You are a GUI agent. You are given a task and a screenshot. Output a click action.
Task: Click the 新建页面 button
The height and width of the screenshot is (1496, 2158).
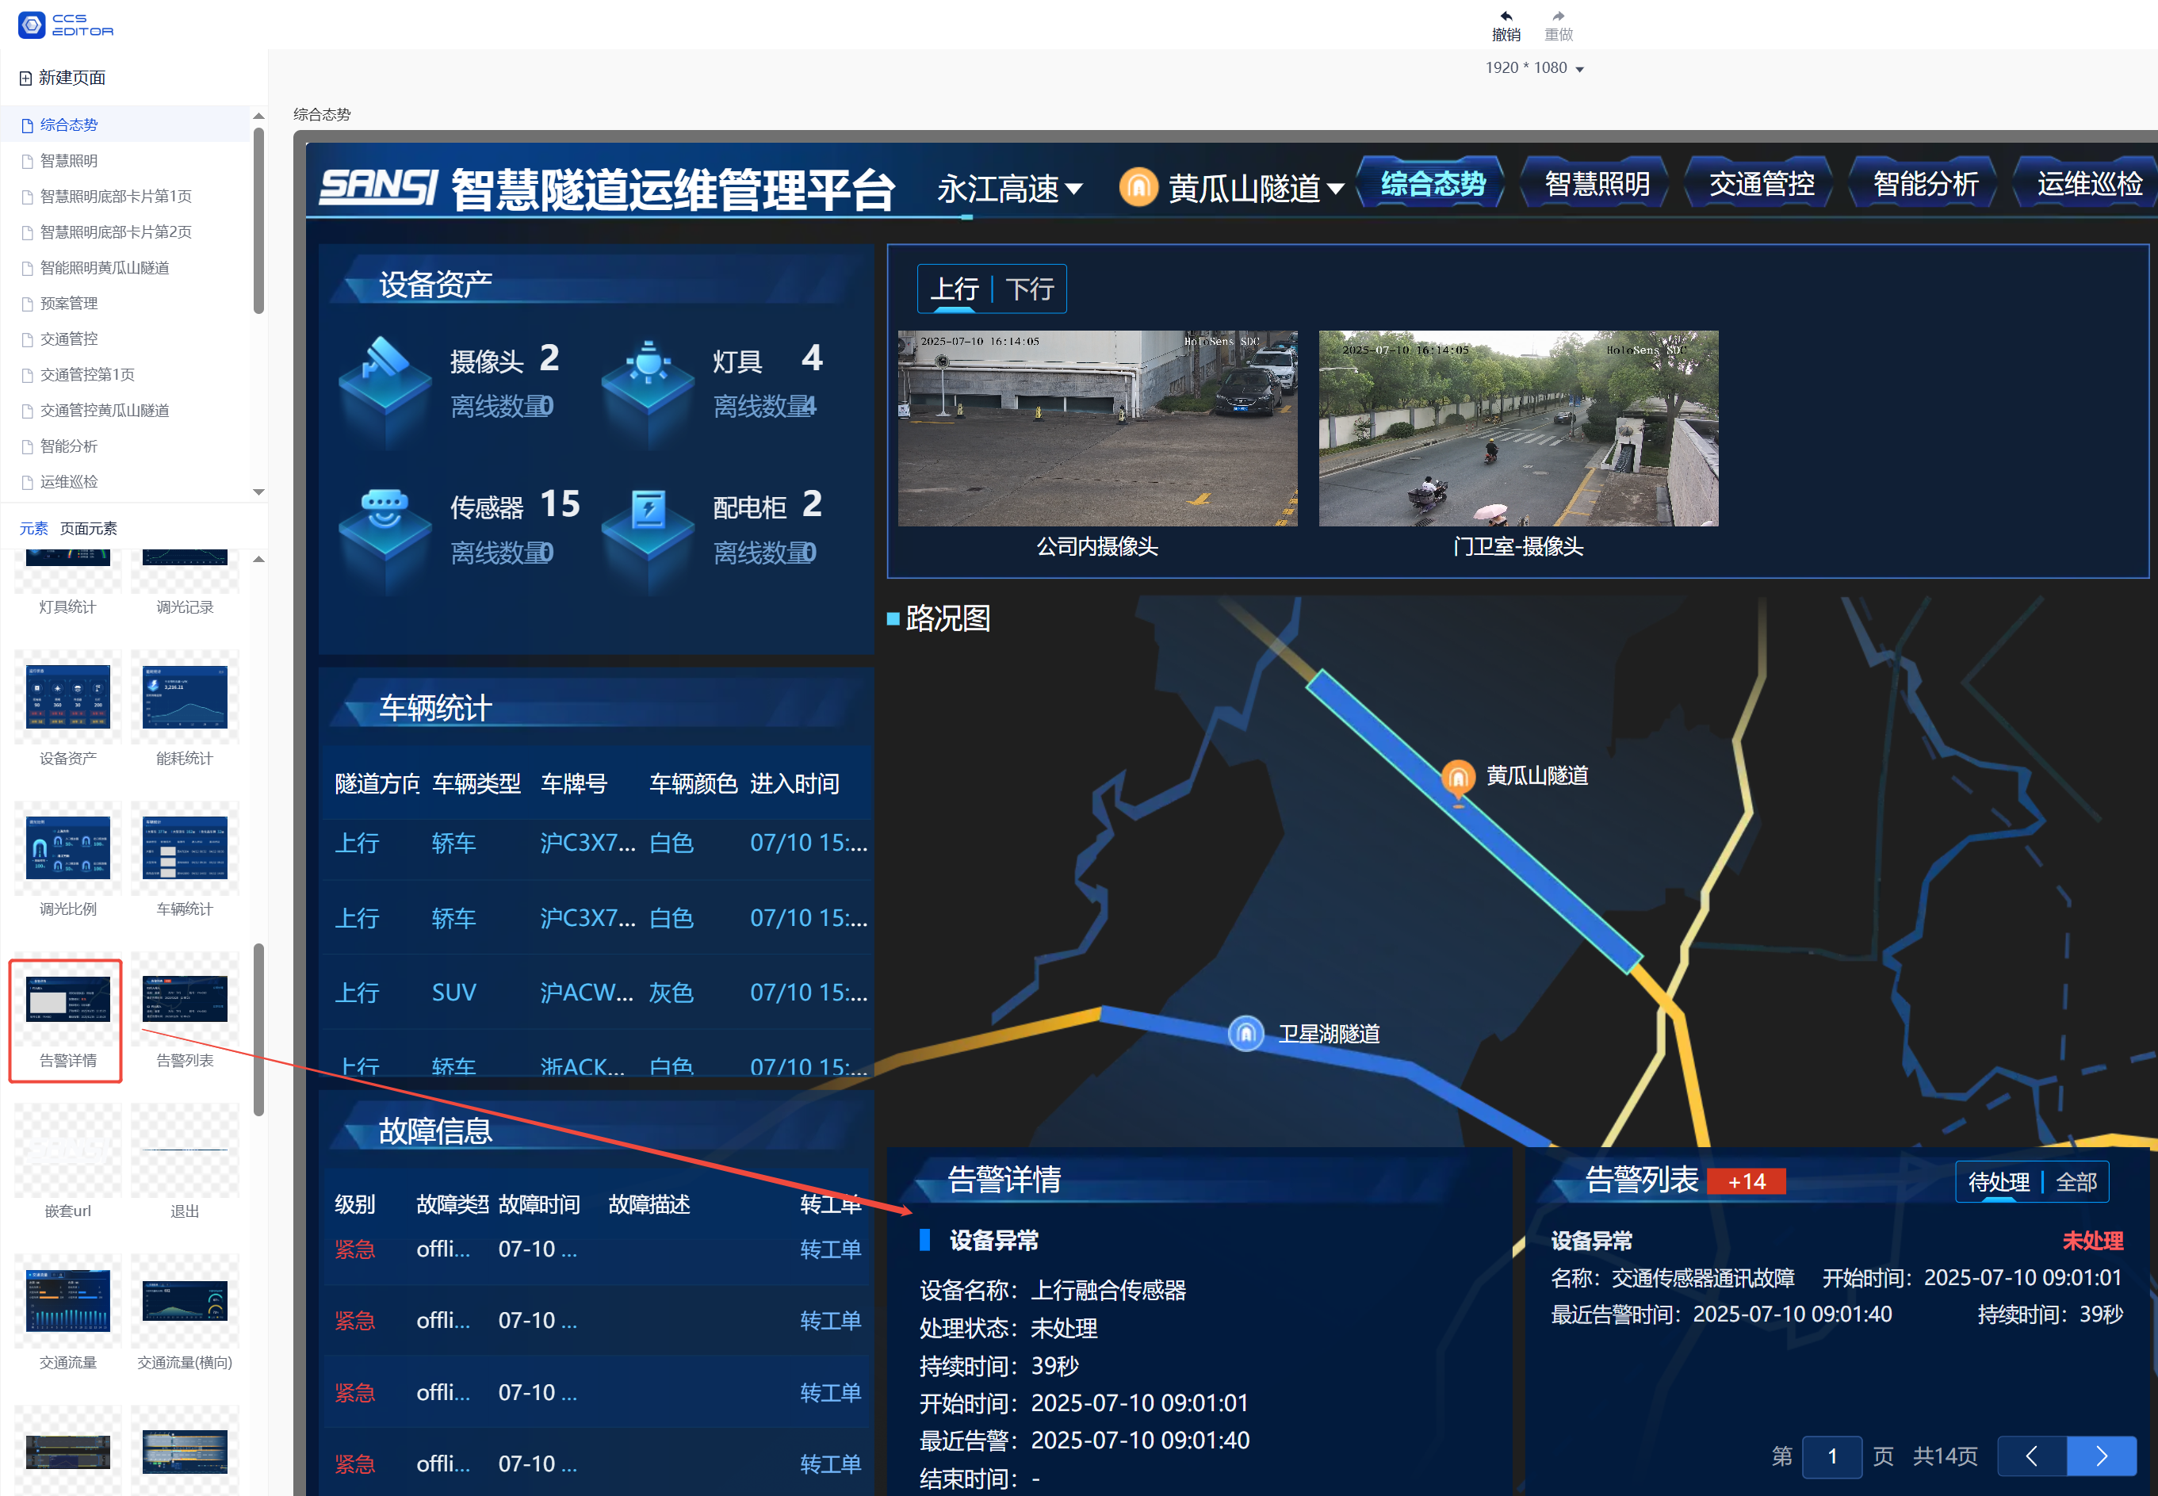[63, 78]
